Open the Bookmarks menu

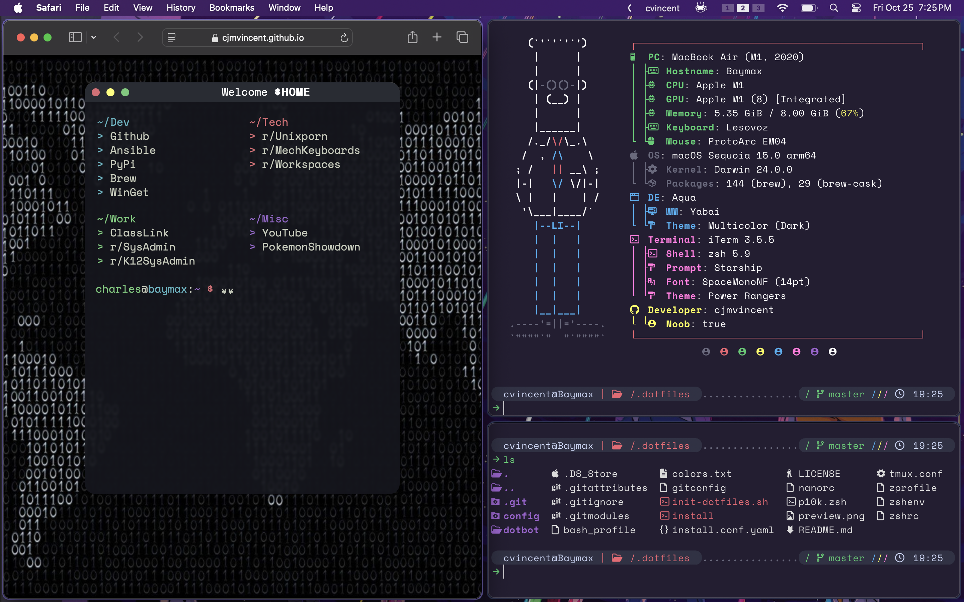pyautogui.click(x=231, y=8)
